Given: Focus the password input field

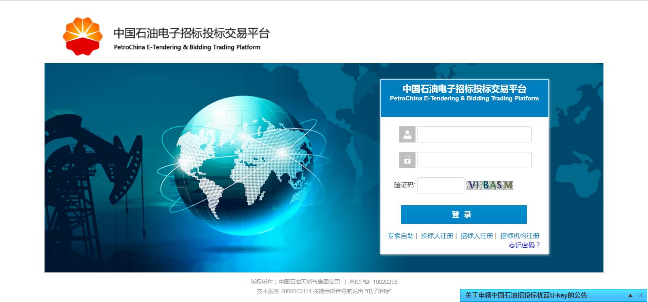Looking at the screenshot, I should tap(474, 160).
